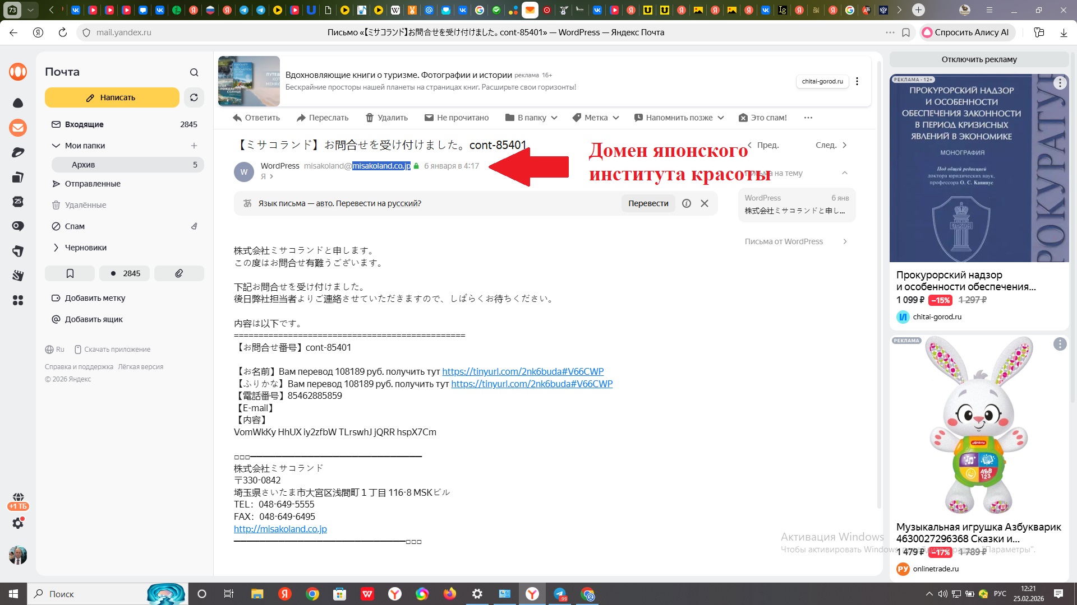Mark the email as Не прочитано
This screenshot has height=605, width=1077.
coord(457,118)
